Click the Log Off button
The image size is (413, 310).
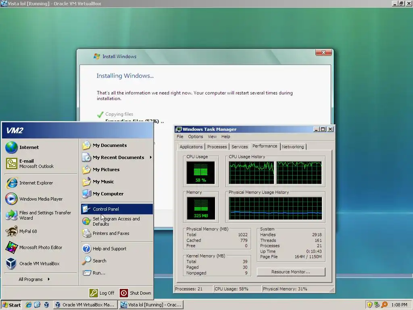(102, 293)
